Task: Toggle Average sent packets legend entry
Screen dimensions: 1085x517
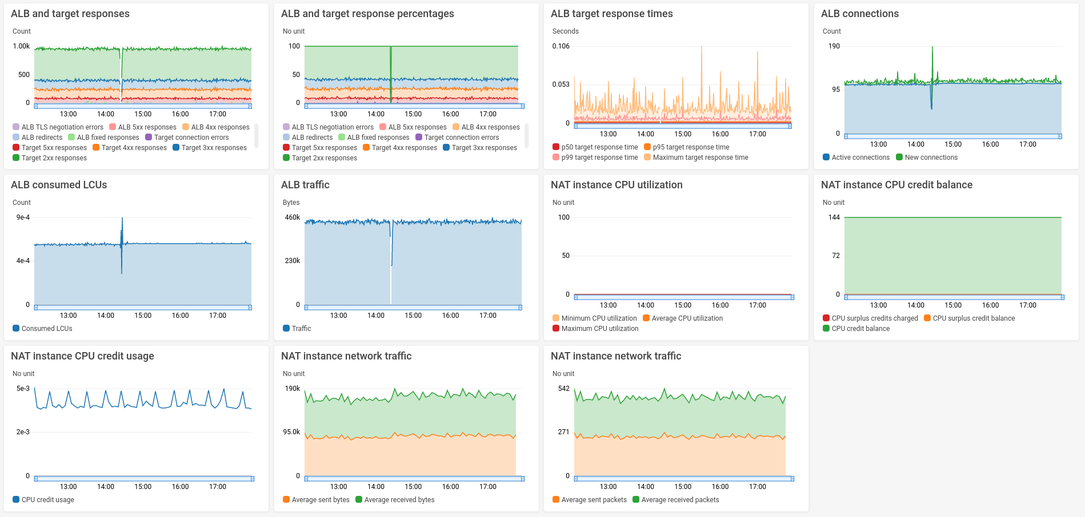Action: 589,500
